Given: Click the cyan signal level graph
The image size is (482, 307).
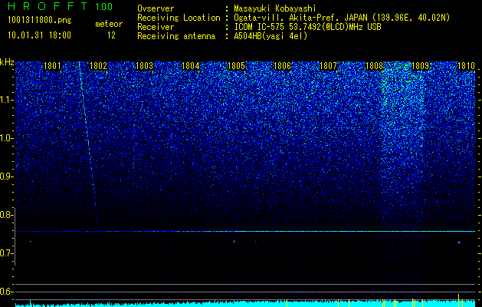Looking at the screenshot, I should (x=245, y=303).
